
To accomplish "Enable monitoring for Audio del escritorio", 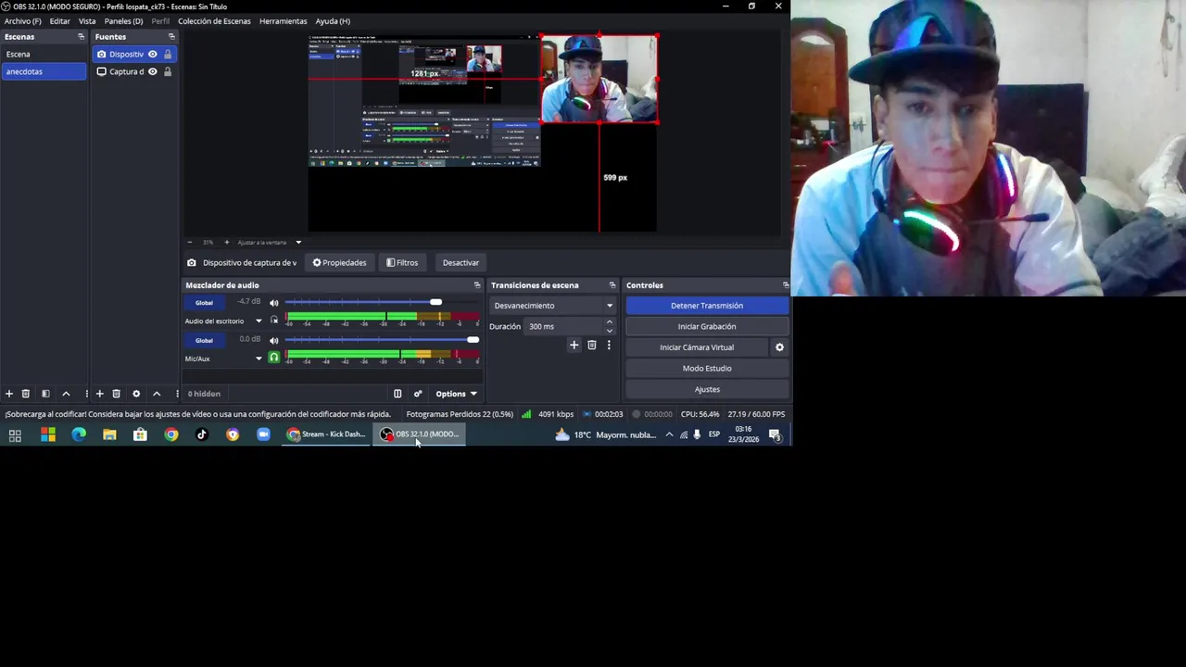I will 273,321.
